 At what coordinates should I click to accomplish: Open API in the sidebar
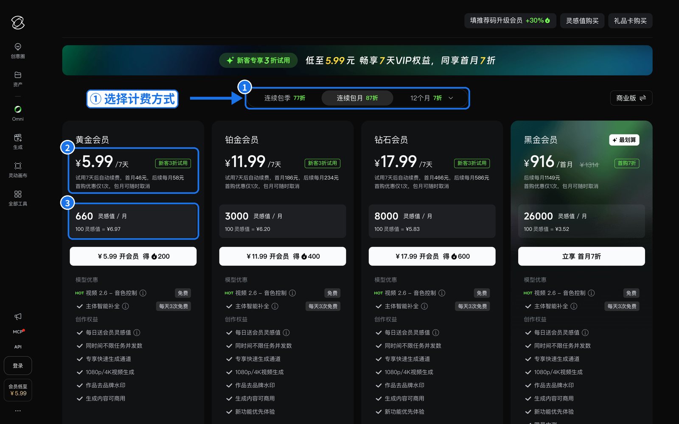pos(18,347)
